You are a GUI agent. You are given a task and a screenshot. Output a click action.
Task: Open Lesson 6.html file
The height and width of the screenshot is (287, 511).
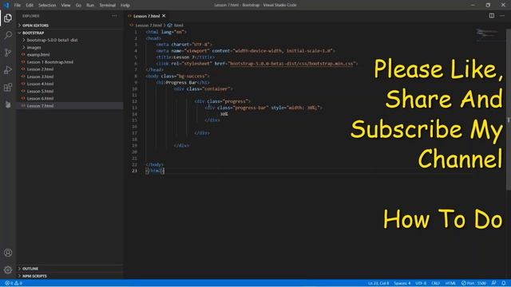pyautogui.click(x=40, y=99)
